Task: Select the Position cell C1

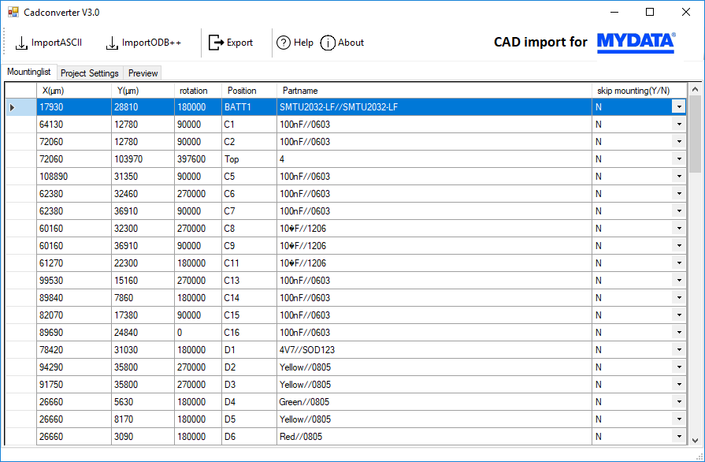Action: point(249,125)
